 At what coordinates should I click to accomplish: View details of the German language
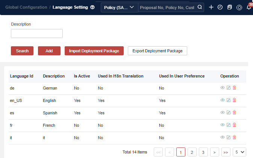[x=222, y=88]
